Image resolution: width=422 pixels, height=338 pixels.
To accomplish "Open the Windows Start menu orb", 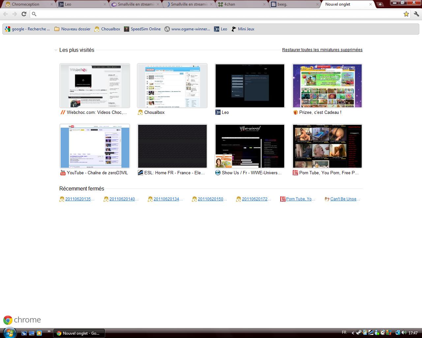I will click(9, 332).
